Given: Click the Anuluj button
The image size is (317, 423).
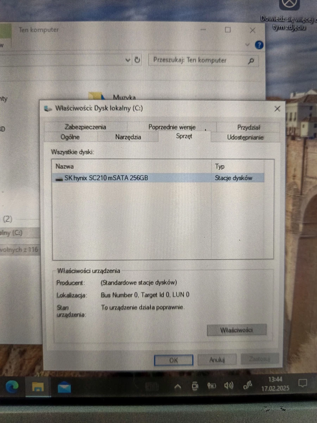Looking at the screenshot, I should tap(217, 360).
